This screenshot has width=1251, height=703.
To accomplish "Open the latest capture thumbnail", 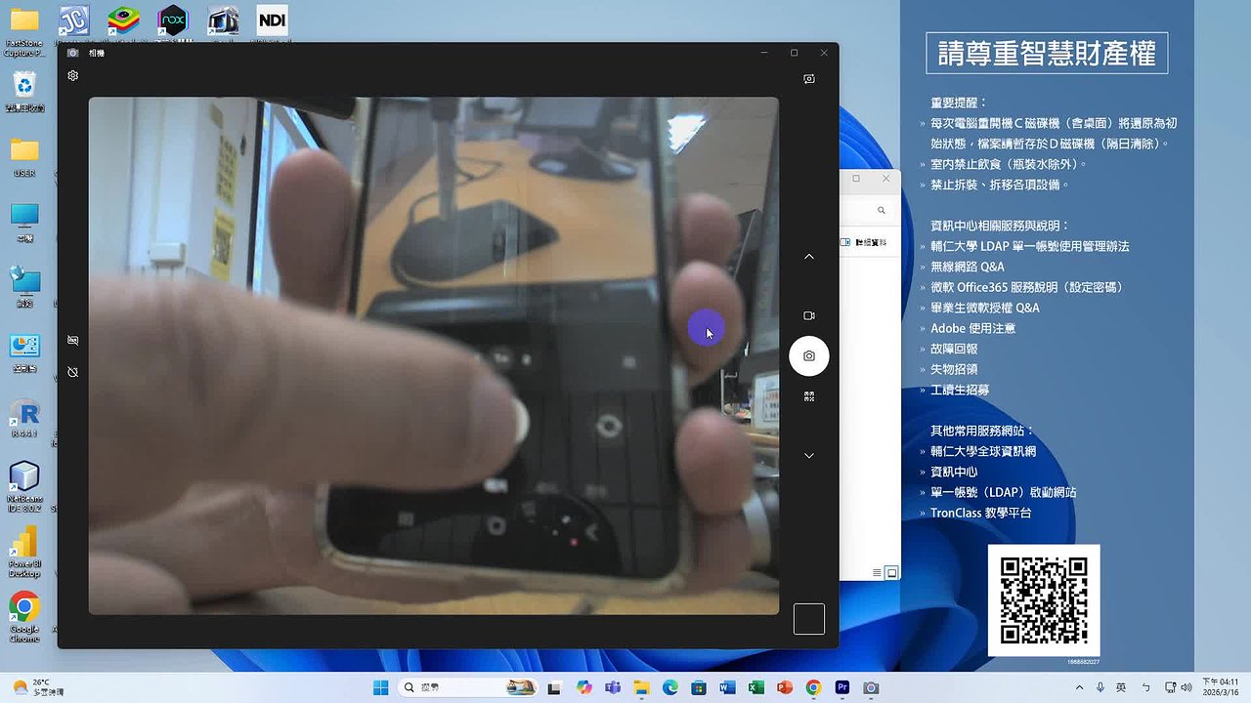I will [809, 618].
